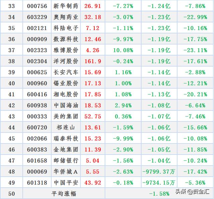Select row number 33

tap(11, 6)
